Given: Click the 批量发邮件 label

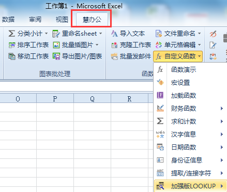Looking at the screenshot, I should (135, 56).
